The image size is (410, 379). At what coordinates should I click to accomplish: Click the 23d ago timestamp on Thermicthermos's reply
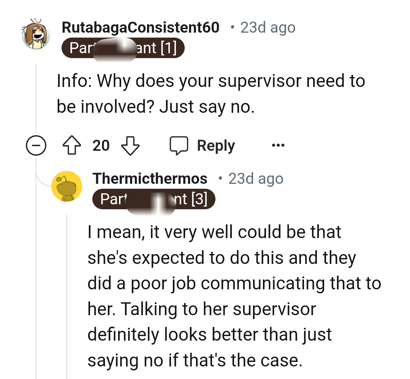255,178
